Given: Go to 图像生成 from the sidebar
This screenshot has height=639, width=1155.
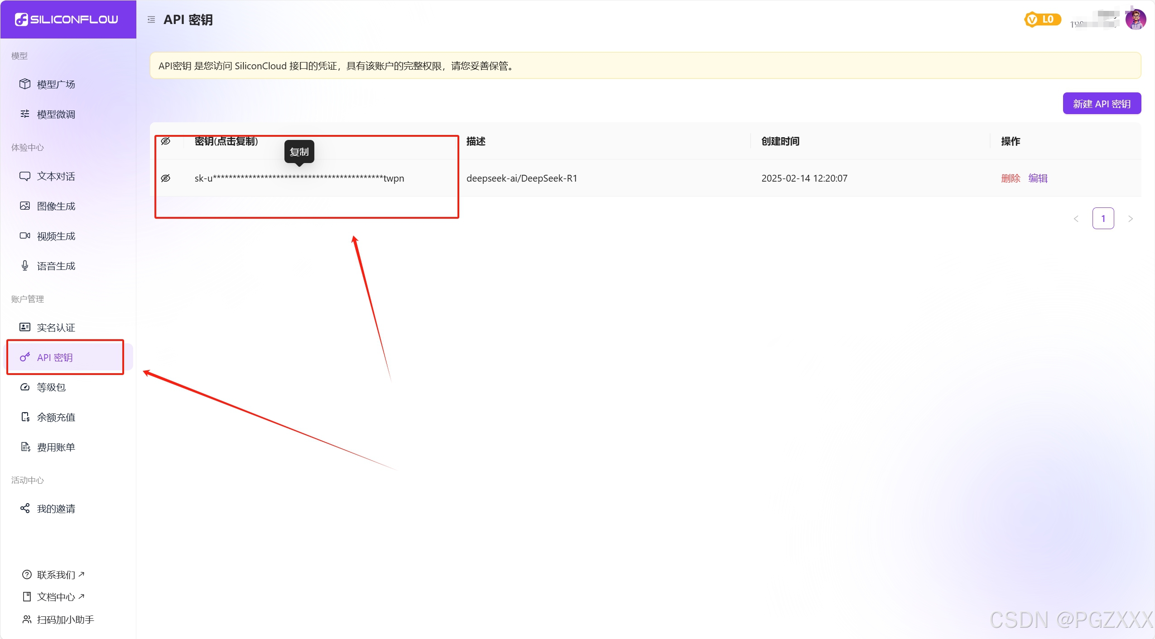Looking at the screenshot, I should 56,206.
